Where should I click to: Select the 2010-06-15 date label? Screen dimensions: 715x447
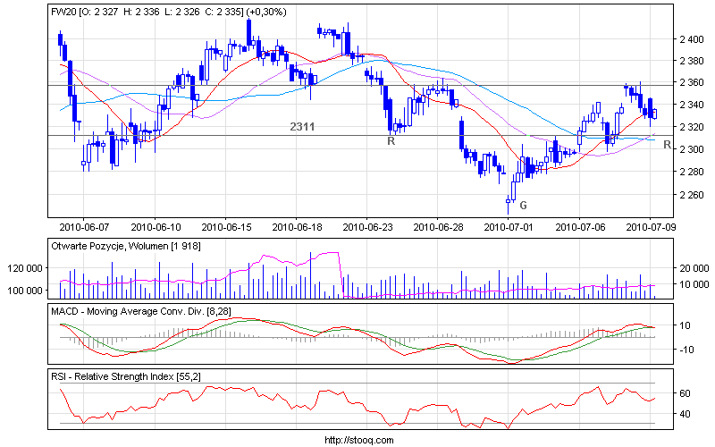(x=225, y=227)
